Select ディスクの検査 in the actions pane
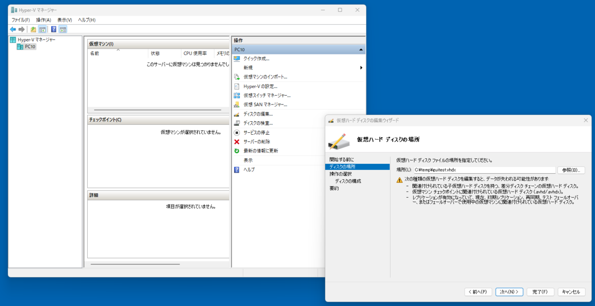 point(259,123)
